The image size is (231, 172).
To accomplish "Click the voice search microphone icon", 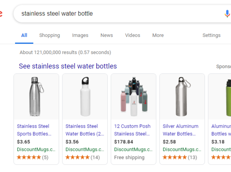I will [x=227, y=14].
